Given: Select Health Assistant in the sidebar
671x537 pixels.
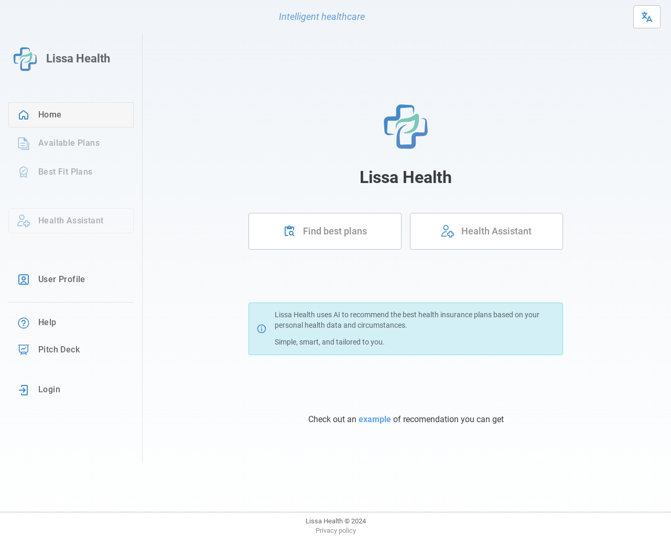Looking at the screenshot, I should point(71,221).
